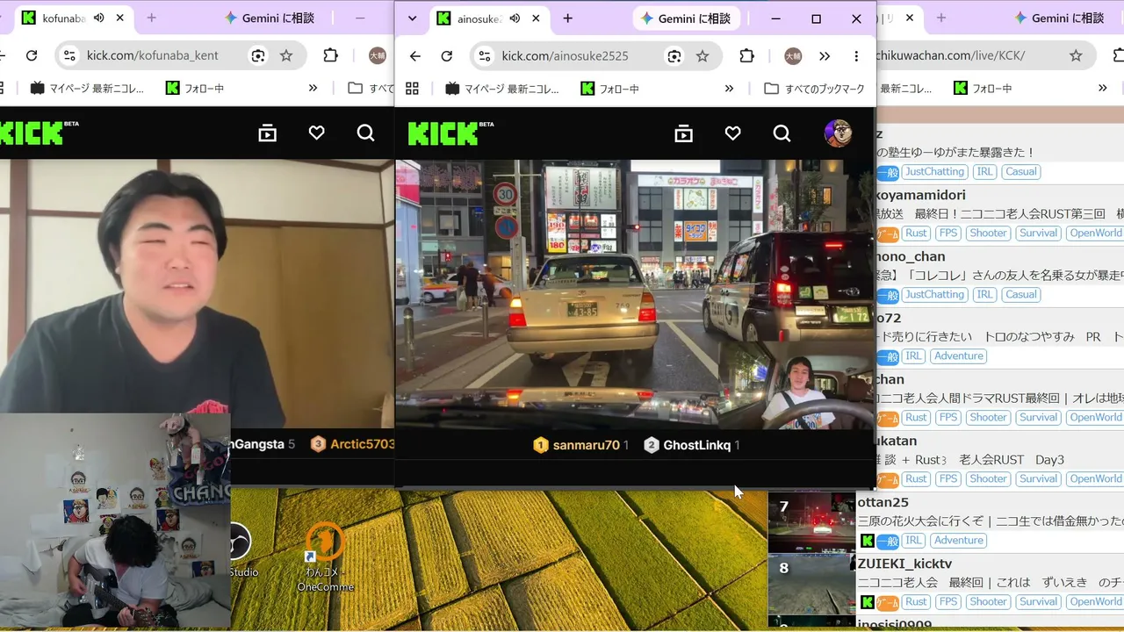Bookmark kick.com/kofunaba_kent with the star
Image resolution: width=1124 pixels, height=632 pixels.
(x=286, y=55)
